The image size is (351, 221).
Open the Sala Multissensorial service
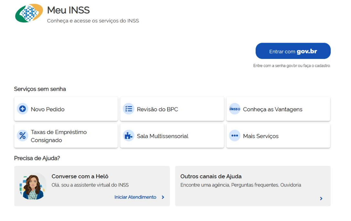pyautogui.click(x=172, y=136)
